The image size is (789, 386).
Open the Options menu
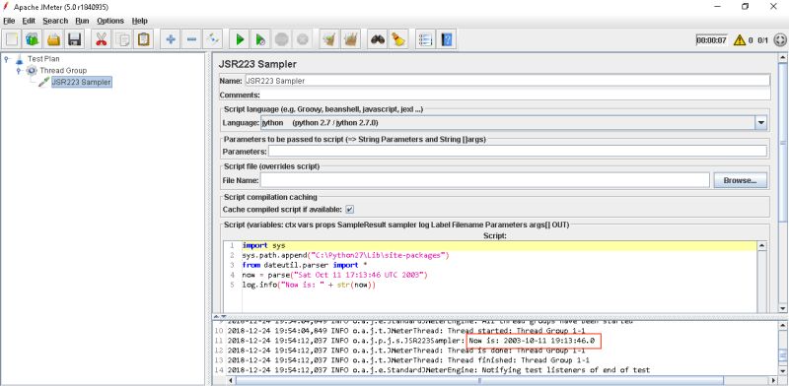point(110,21)
